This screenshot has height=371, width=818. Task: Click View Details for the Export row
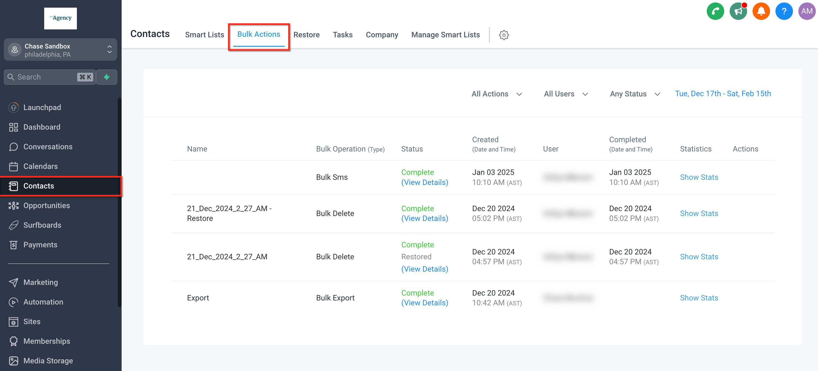(x=424, y=303)
